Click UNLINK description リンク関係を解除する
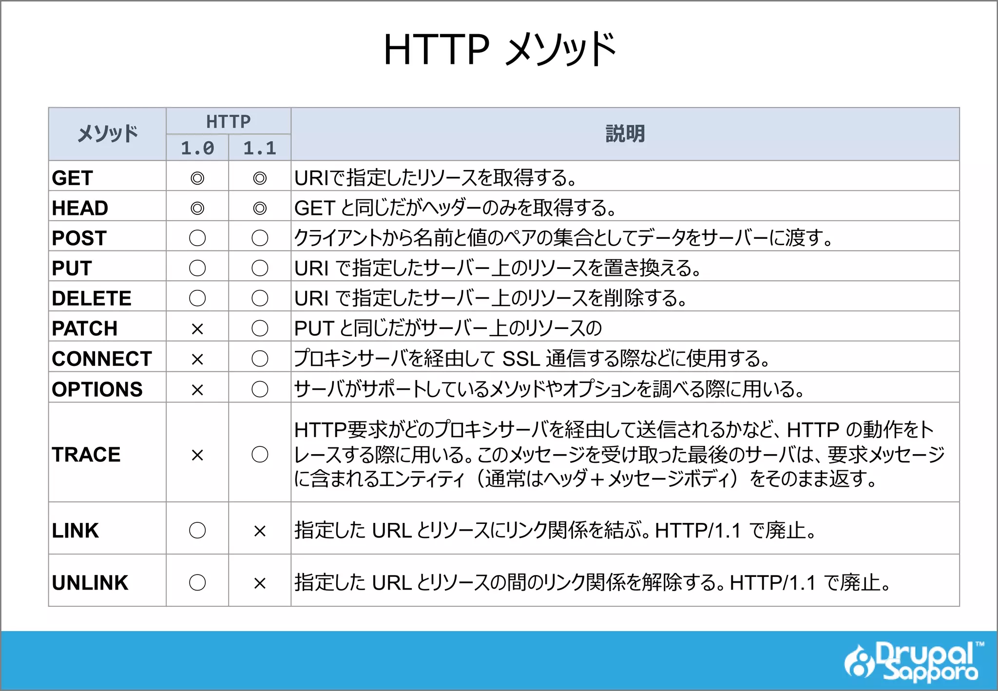Screen dimensions: 998x691 (593, 582)
